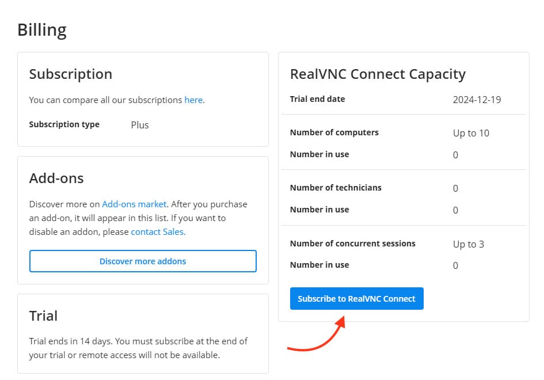The width and height of the screenshot is (544, 380).
Task: Select the 'Plus' subscription type value
Action: tap(140, 125)
